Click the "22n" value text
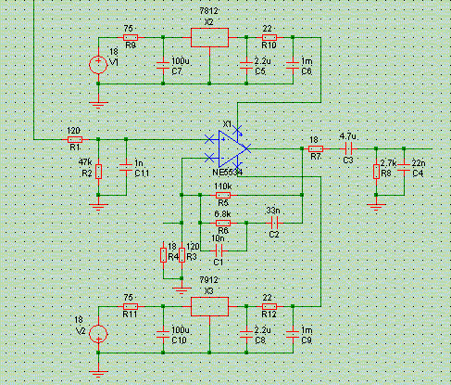451x385 pixels. (x=419, y=163)
